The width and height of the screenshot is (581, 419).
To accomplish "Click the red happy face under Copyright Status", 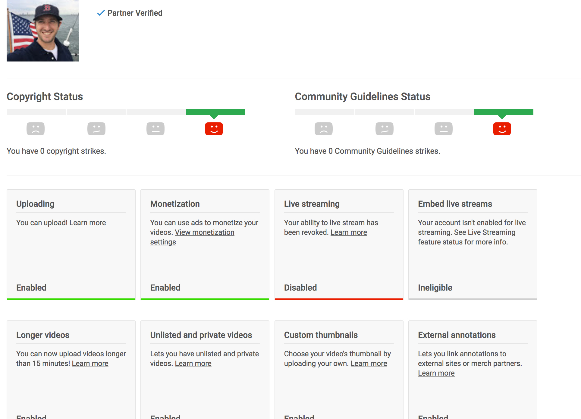I will 214,129.
